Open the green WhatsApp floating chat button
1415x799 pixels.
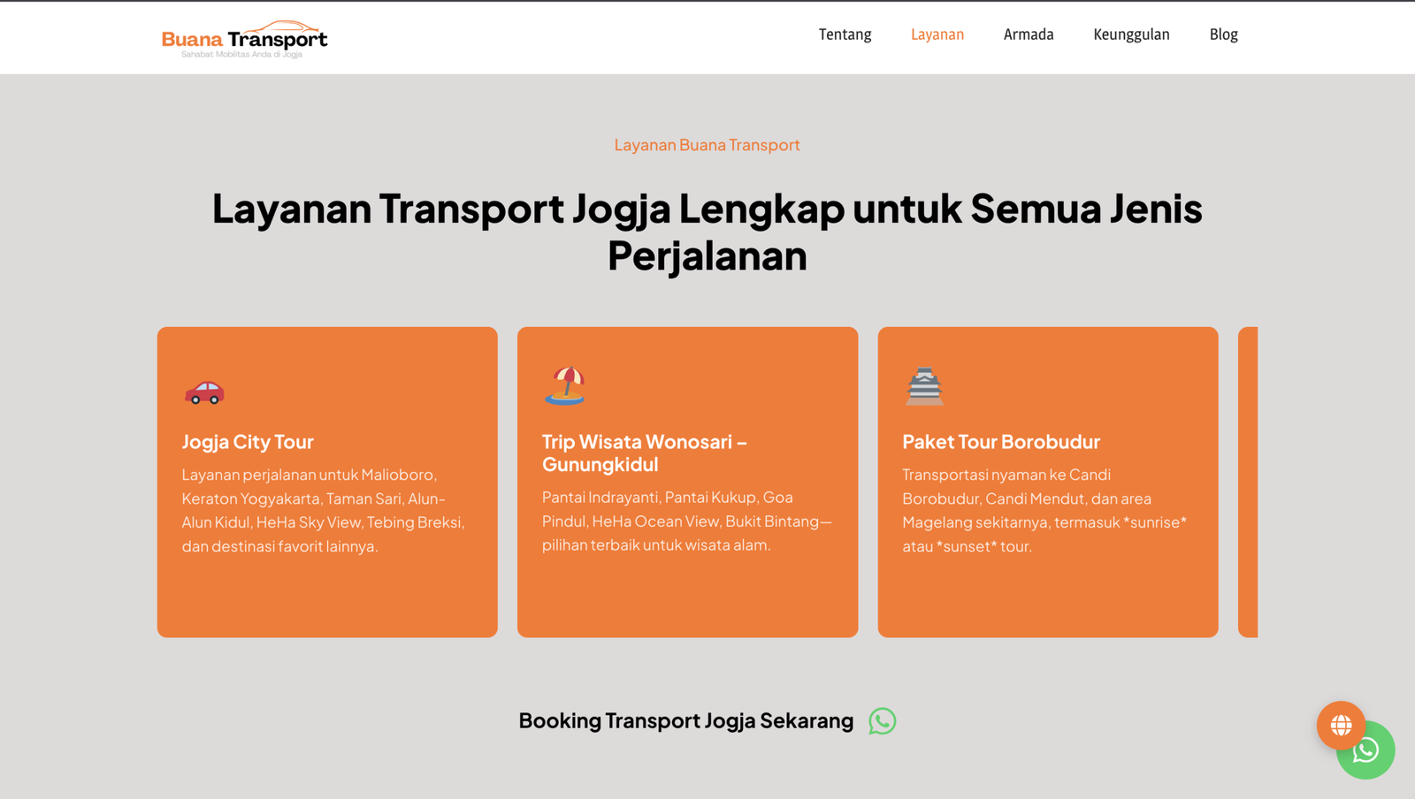coord(1371,756)
